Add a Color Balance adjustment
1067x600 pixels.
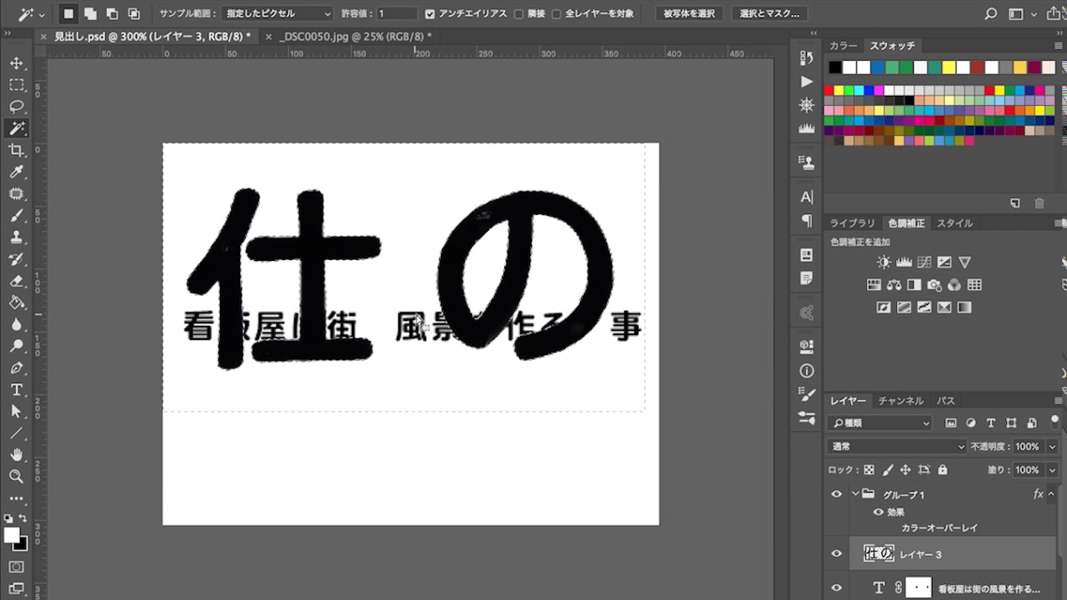(894, 285)
